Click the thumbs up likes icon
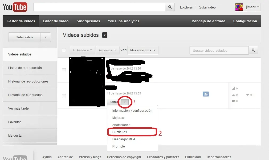Screen dimensions: 269x160 (x=233, y=95)
